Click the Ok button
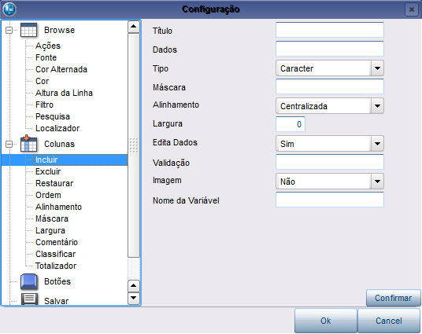This screenshot has width=422, height=334. [x=326, y=321]
